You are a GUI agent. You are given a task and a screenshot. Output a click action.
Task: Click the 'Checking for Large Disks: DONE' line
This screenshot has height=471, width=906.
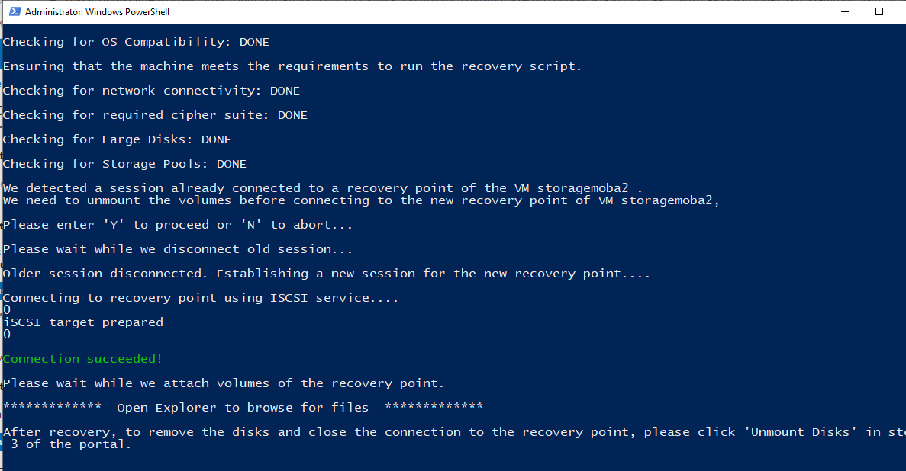[117, 139]
